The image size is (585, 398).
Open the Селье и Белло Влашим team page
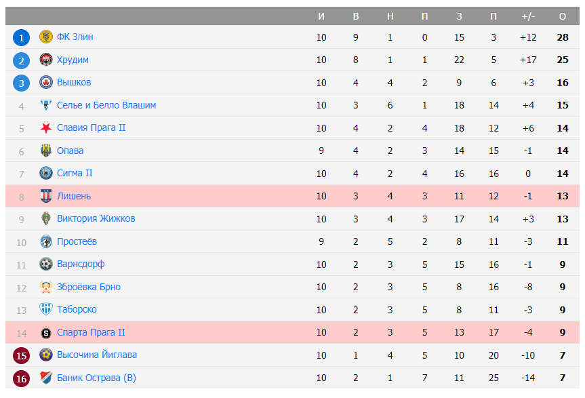click(x=106, y=105)
